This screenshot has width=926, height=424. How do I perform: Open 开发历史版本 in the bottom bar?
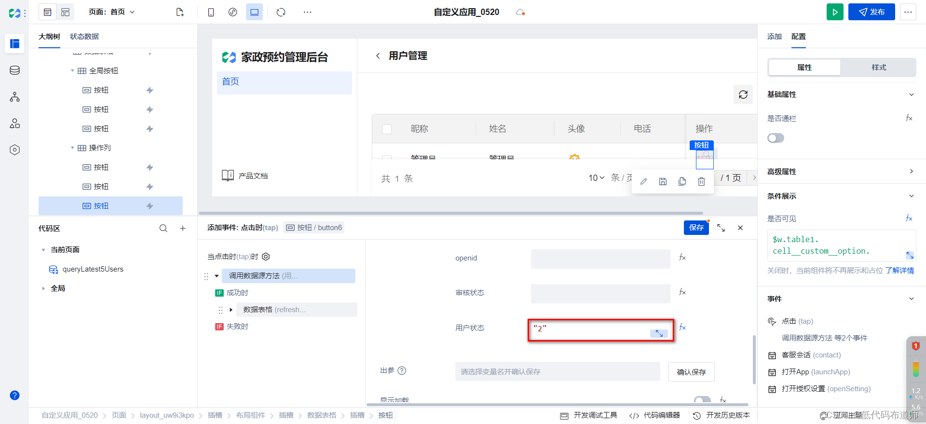[x=722, y=415]
